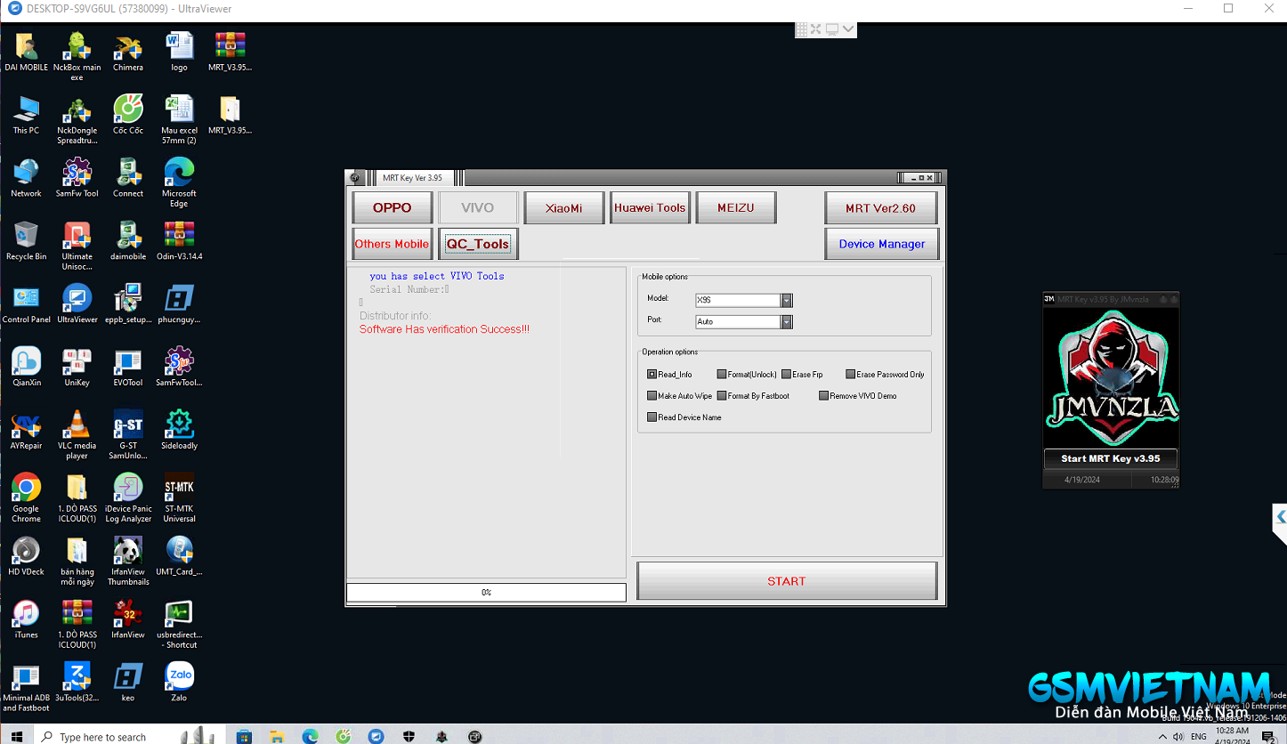Image resolution: width=1287 pixels, height=744 pixels.
Task: Open the ST-MTK Universal desktop icon
Action: (x=179, y=498)
